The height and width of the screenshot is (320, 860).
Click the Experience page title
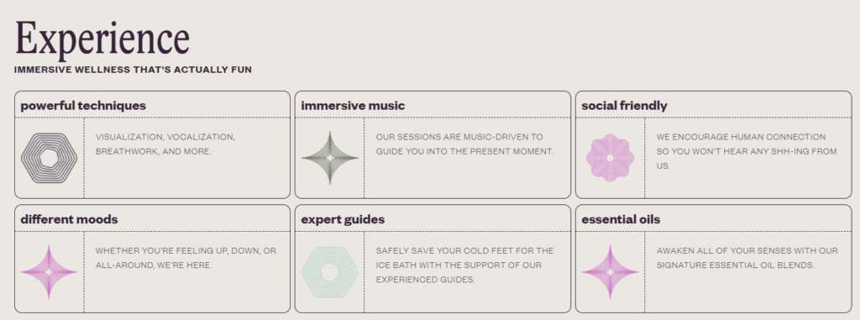coord(102,39)
